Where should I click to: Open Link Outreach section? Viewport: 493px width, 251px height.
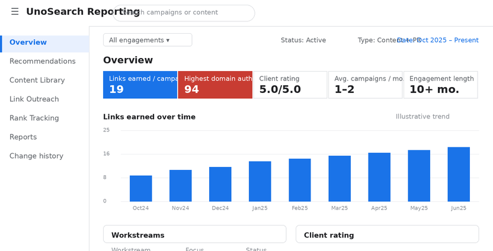34,99
